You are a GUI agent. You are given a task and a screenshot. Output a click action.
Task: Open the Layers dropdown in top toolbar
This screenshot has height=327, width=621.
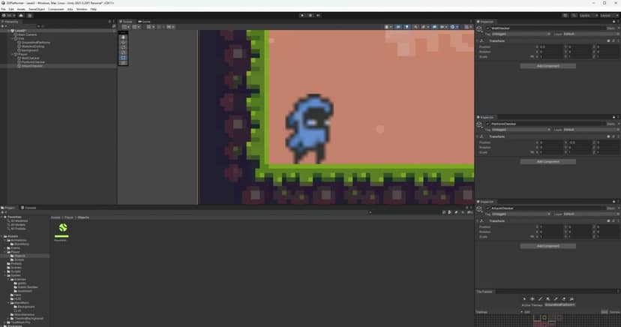click(x=585, y=15)
